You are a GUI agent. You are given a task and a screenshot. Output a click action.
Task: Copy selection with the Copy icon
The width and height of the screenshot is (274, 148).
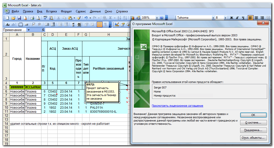[64, 18]
